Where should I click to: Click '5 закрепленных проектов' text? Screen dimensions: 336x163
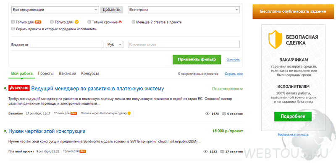(198, 74)
